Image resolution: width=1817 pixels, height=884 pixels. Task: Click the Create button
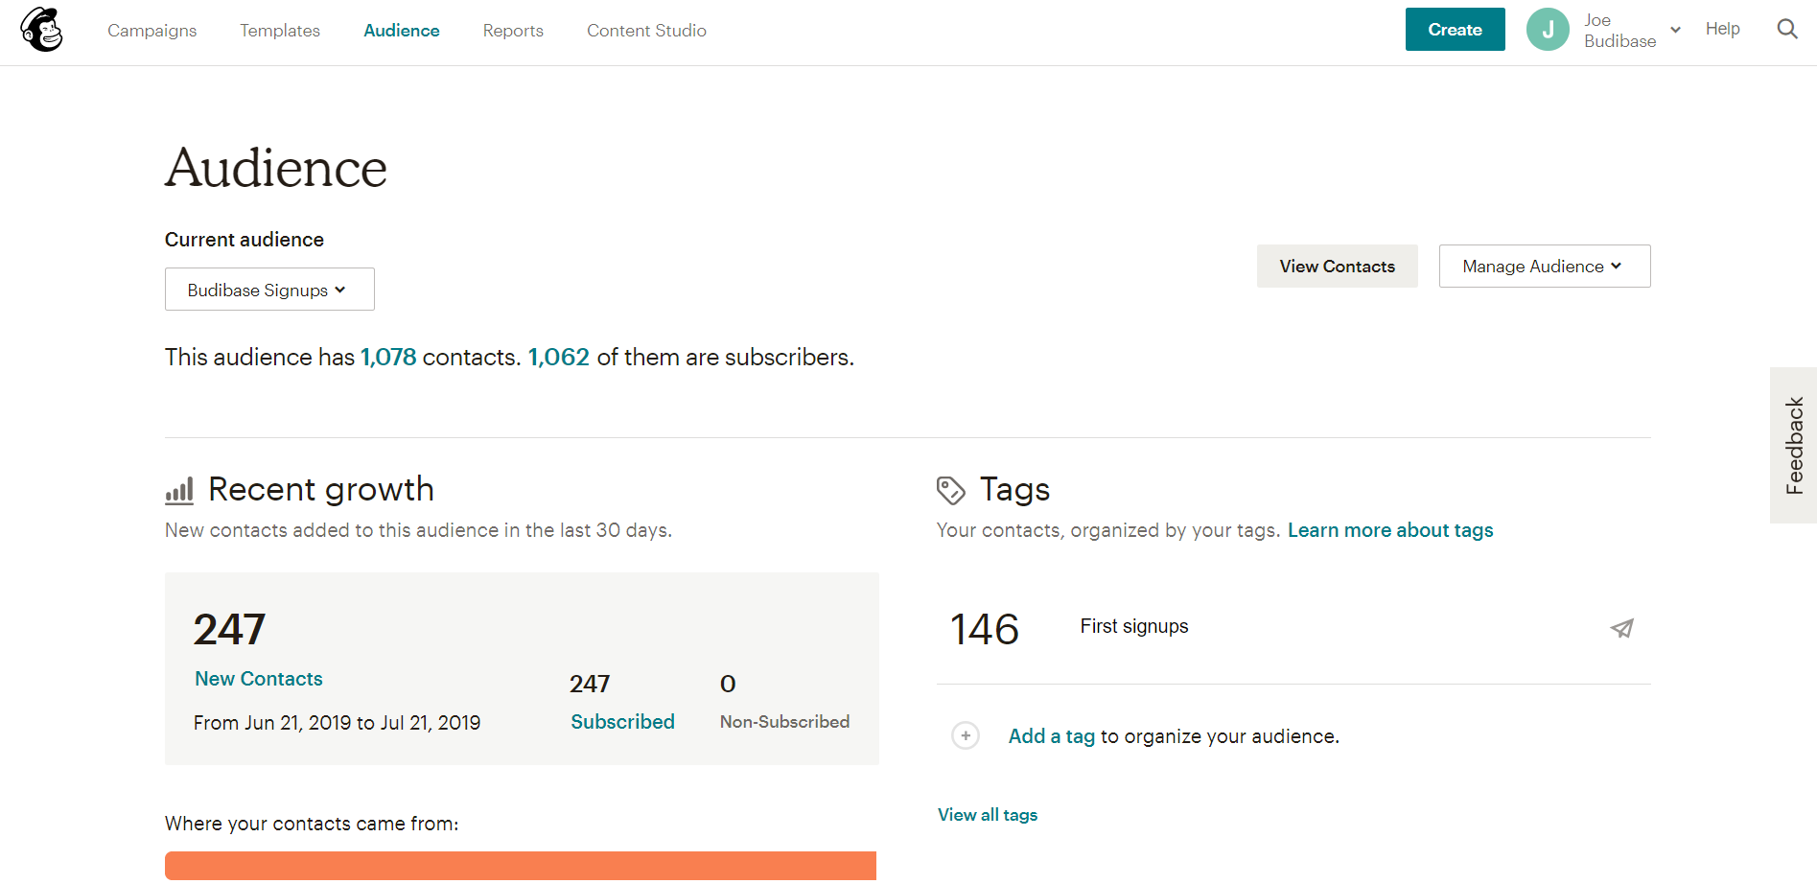pos(1455,29)
